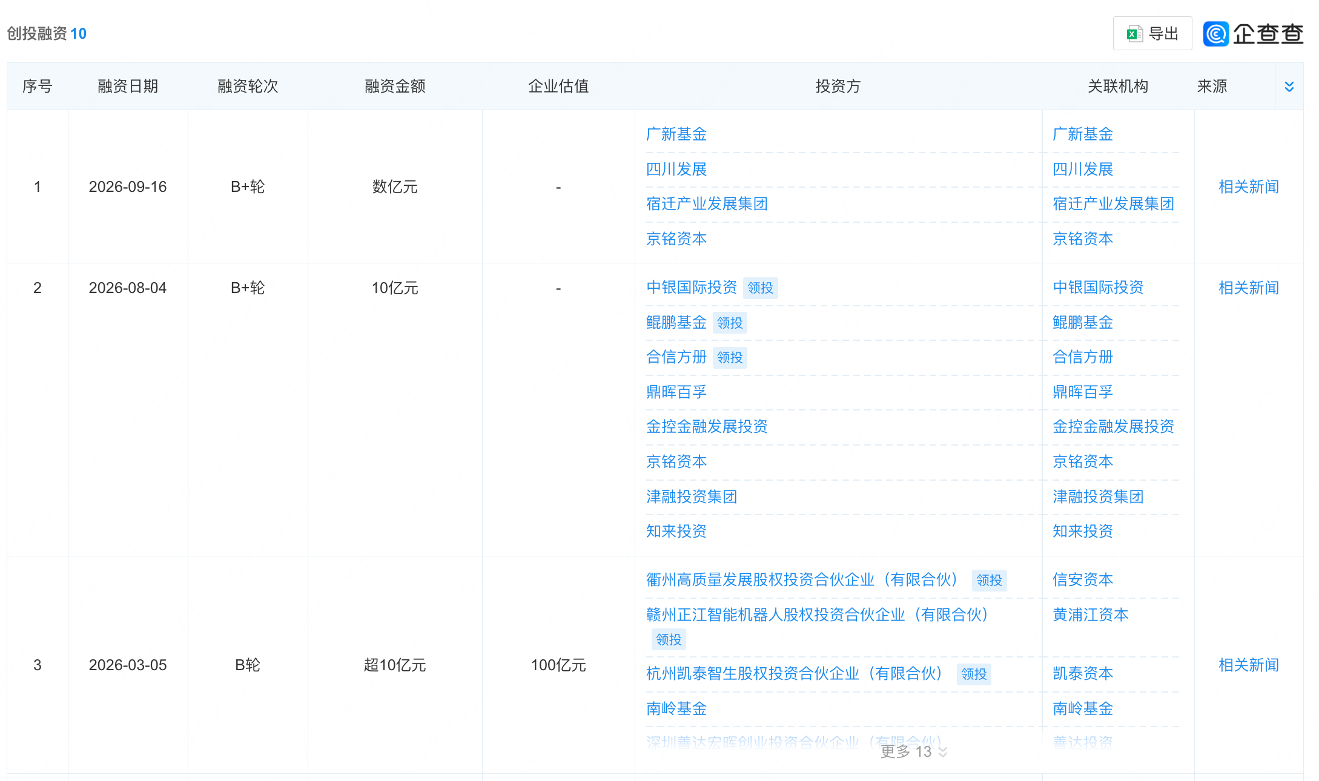Open investor 京铭资本 in the first round row

coord(676,239)
